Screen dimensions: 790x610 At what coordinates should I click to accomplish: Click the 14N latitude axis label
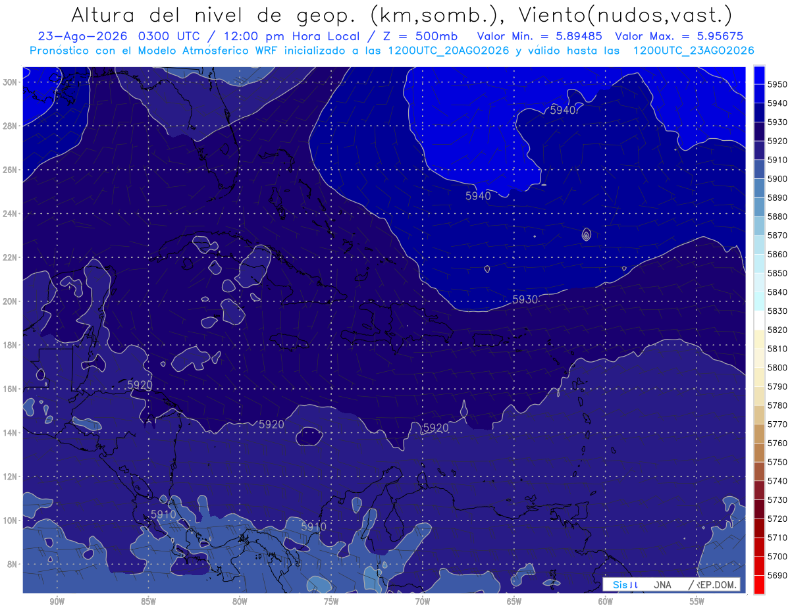(10, 432)
